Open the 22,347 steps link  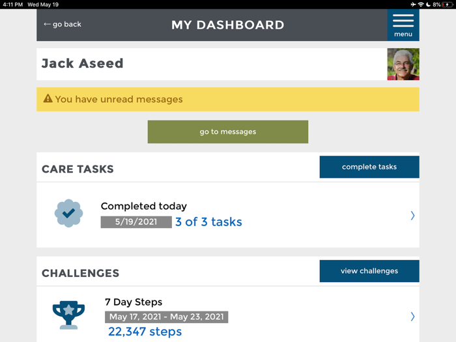tap(145, 332)
